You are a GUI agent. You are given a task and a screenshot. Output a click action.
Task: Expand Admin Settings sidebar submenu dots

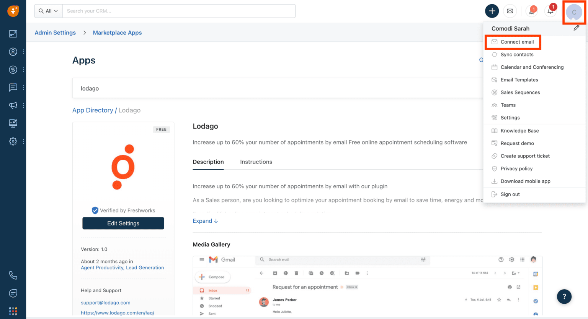pyautogui.click(x=24, y=141)
